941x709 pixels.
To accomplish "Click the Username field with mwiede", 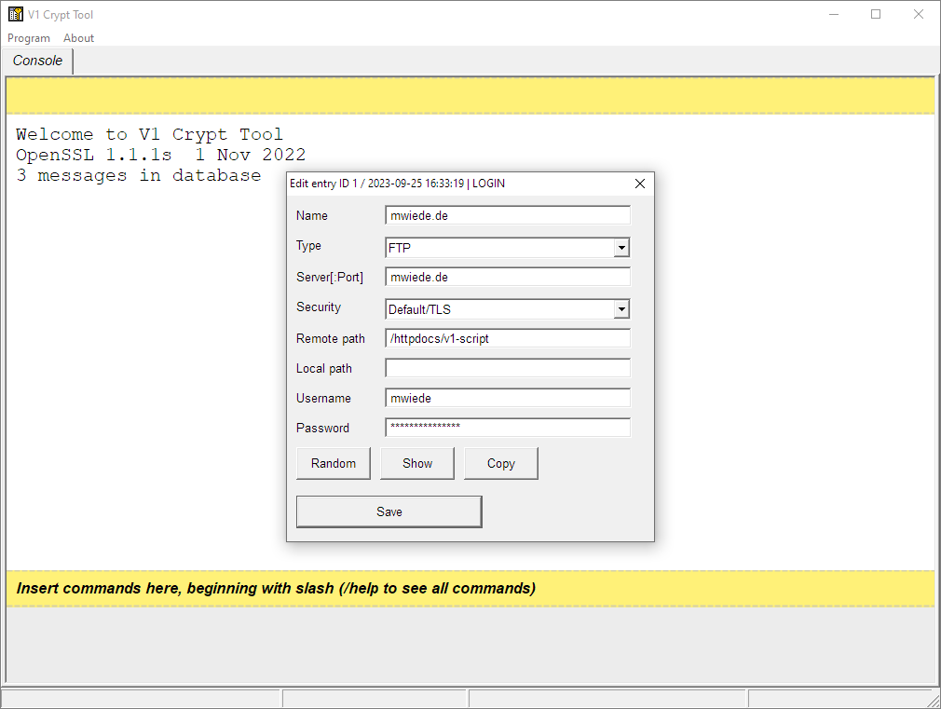I will tap(508, 398).
